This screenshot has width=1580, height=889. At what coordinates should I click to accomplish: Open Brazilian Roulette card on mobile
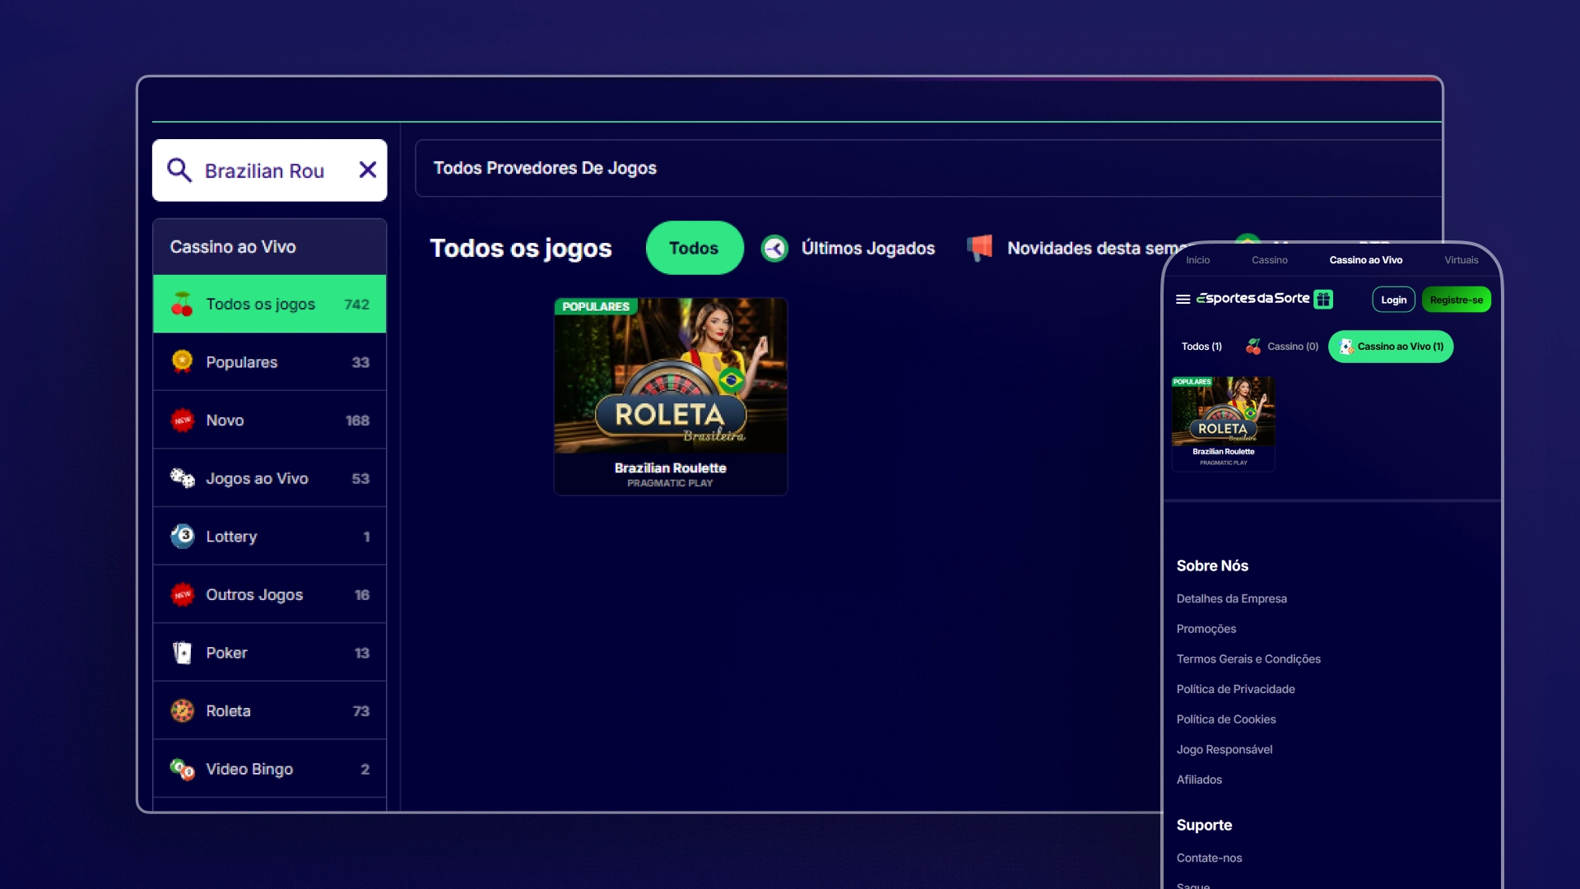click(x=1223, y=423)
